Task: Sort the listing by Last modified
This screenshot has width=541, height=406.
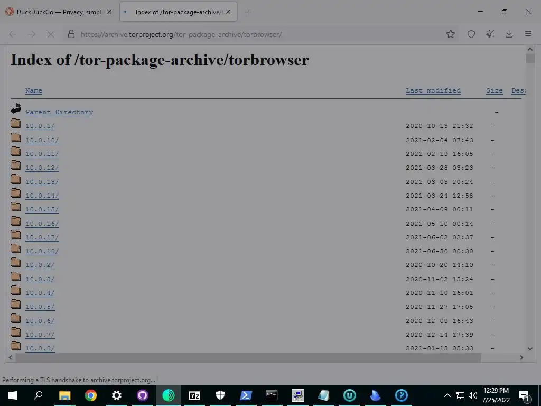Action: coord(433,90)
